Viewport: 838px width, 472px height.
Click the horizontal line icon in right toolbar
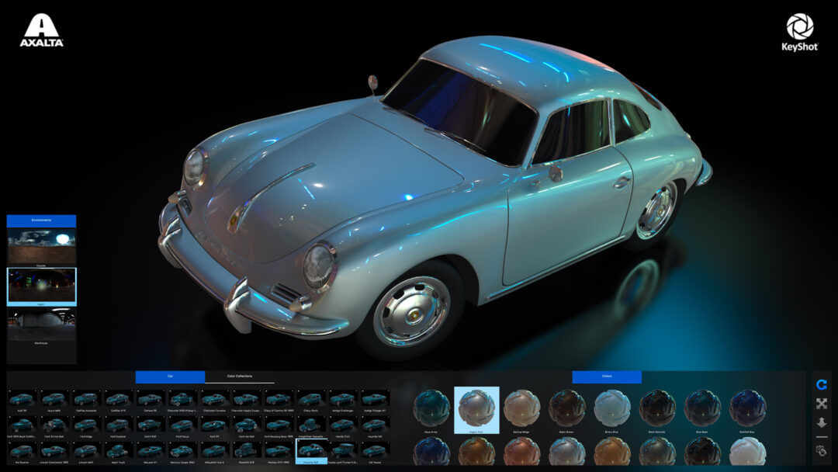point(822,437)
